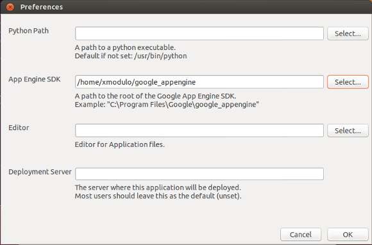This screenshot has height=245, width=372.
Task: Click the empty Editor input field
Action: tap(199, 130)
